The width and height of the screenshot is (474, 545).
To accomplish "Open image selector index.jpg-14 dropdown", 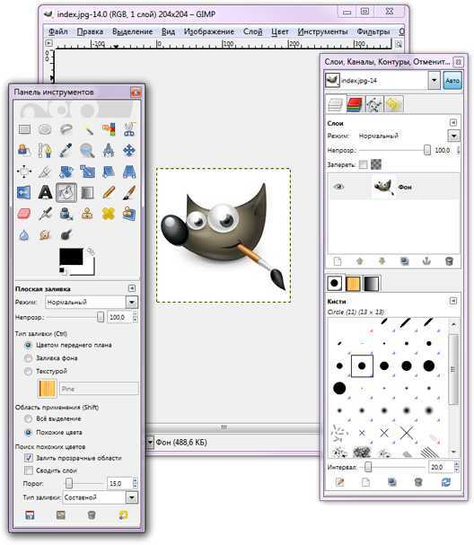I will (x=434, y=81).
